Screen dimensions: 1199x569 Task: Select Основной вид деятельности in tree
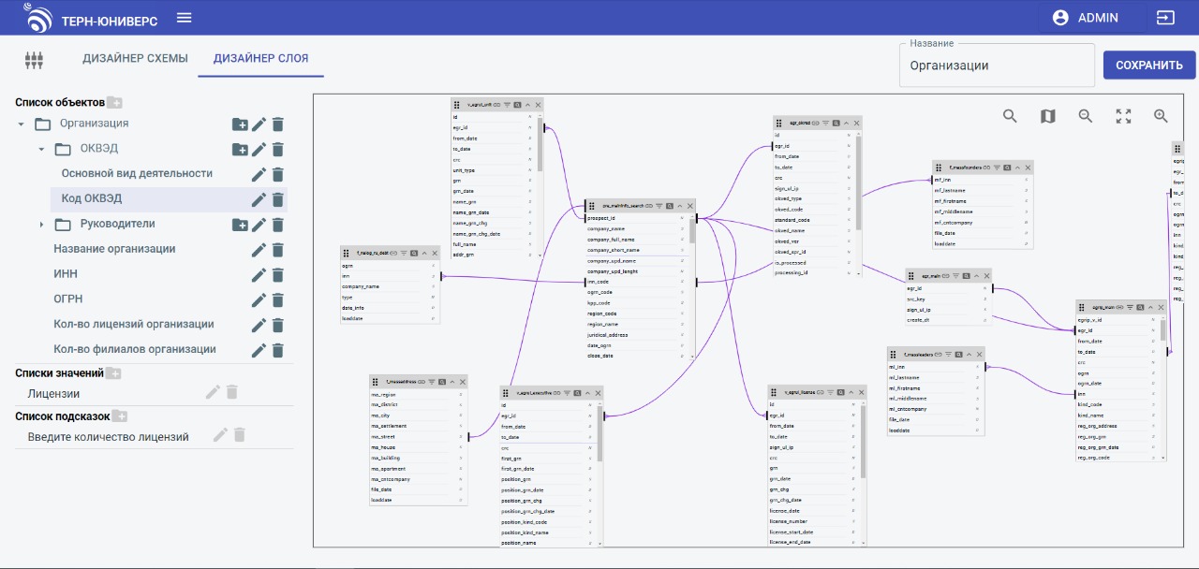click(137, 173)
